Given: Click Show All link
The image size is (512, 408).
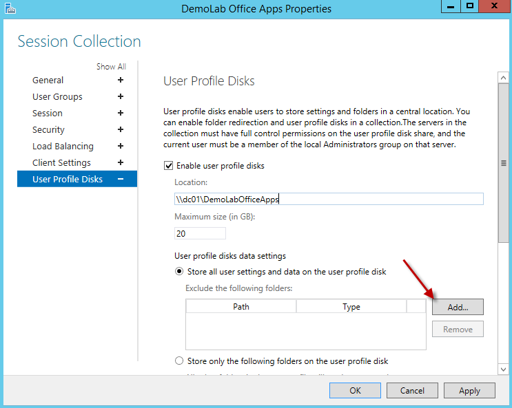Looking at the screenshot, I should [111, 67].
